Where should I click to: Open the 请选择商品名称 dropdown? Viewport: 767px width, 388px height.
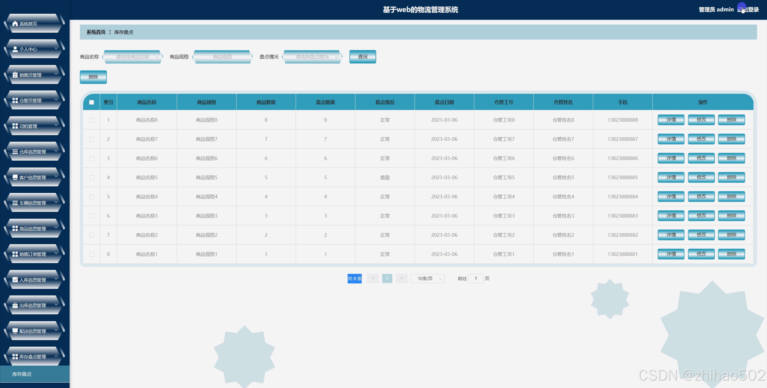(132, 57)
